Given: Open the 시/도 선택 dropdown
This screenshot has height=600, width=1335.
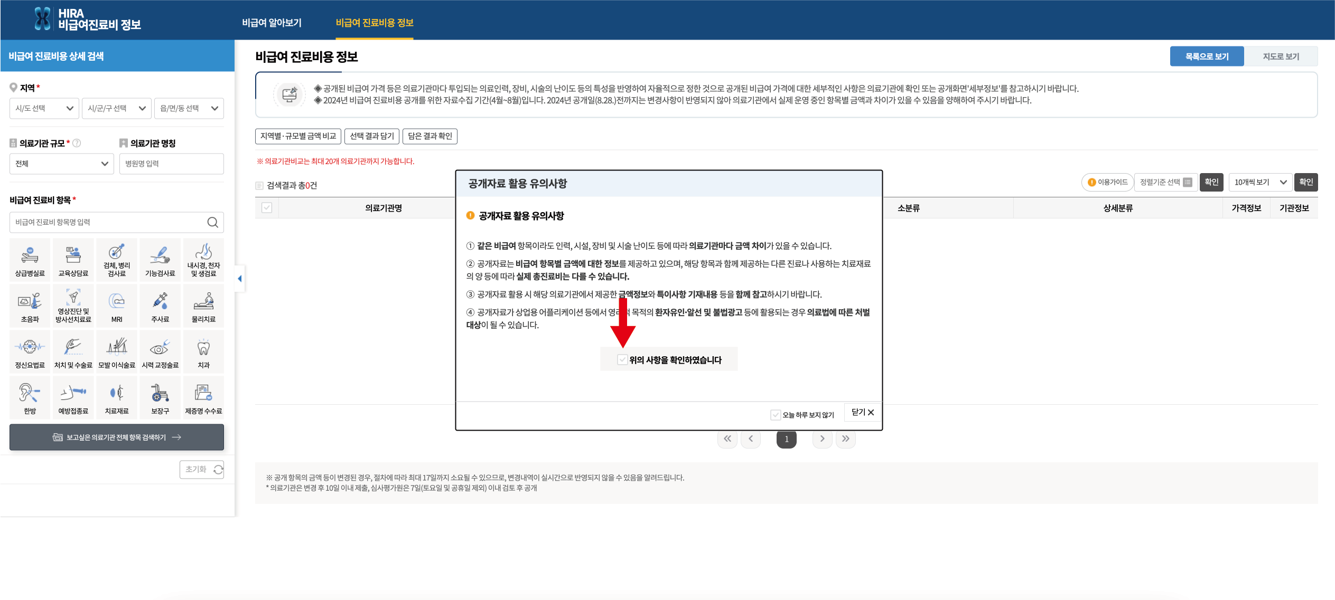Looking at the screenshot, I should click(44, 109).
